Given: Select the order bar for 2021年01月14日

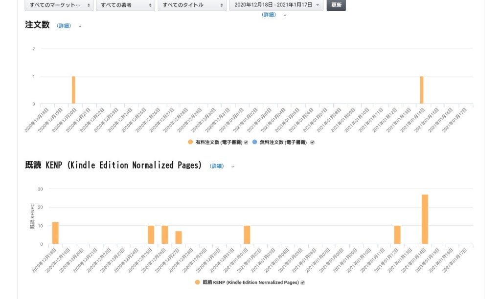Looking at the screenshot, I should click(x=422, y=90).
